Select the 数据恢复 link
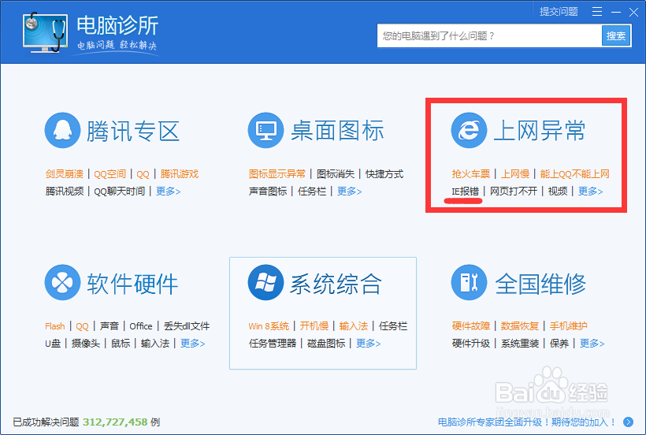Viewport: 646px width, 435px height. 520,326
